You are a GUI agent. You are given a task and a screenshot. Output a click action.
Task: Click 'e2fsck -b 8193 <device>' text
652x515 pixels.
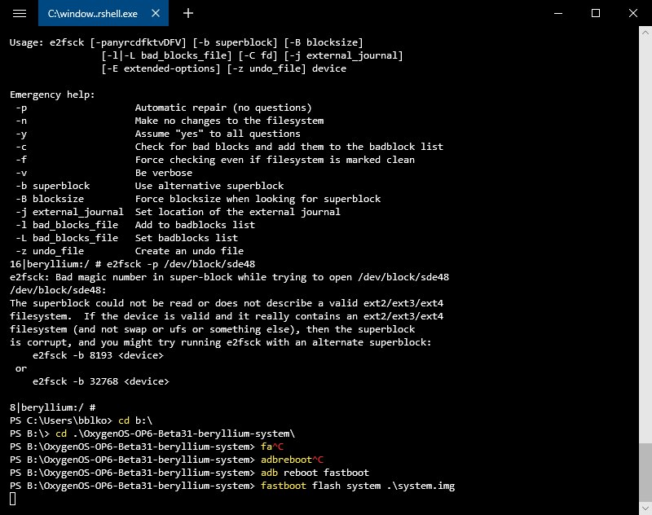tap(98, 355)
